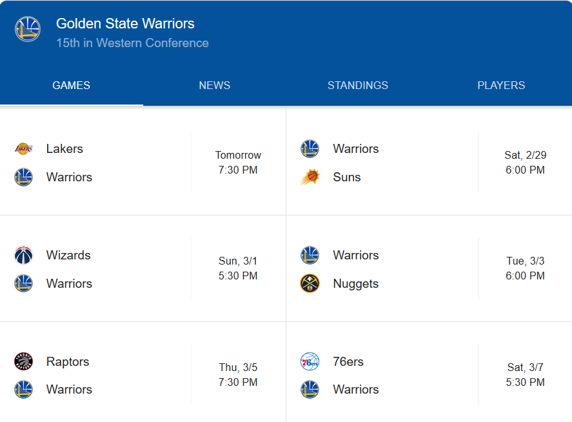Open the Sat, 2/29 6:00 PM game
Screen dimensions: 572x422
point(525,163)
